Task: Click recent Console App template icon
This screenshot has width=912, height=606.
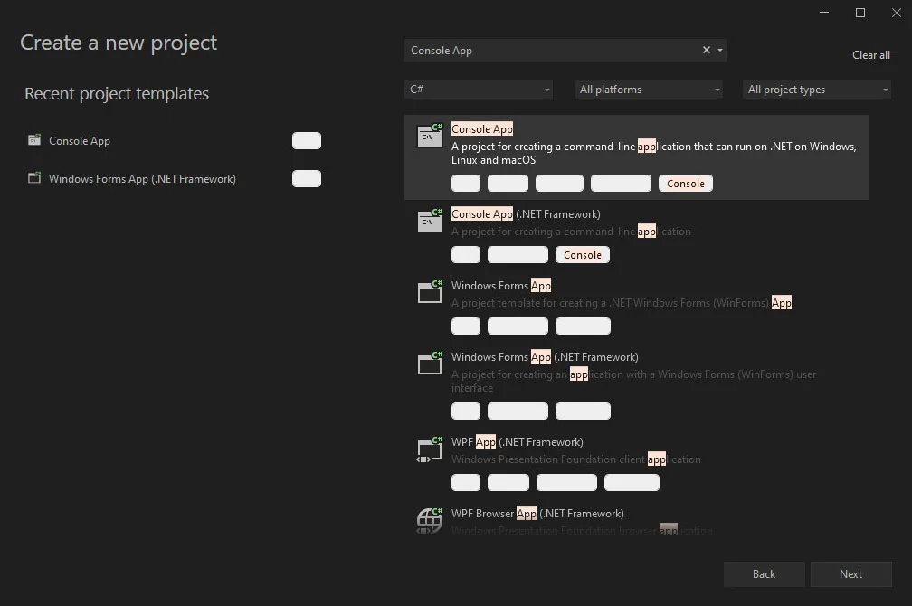Action: tap(34, 140)
